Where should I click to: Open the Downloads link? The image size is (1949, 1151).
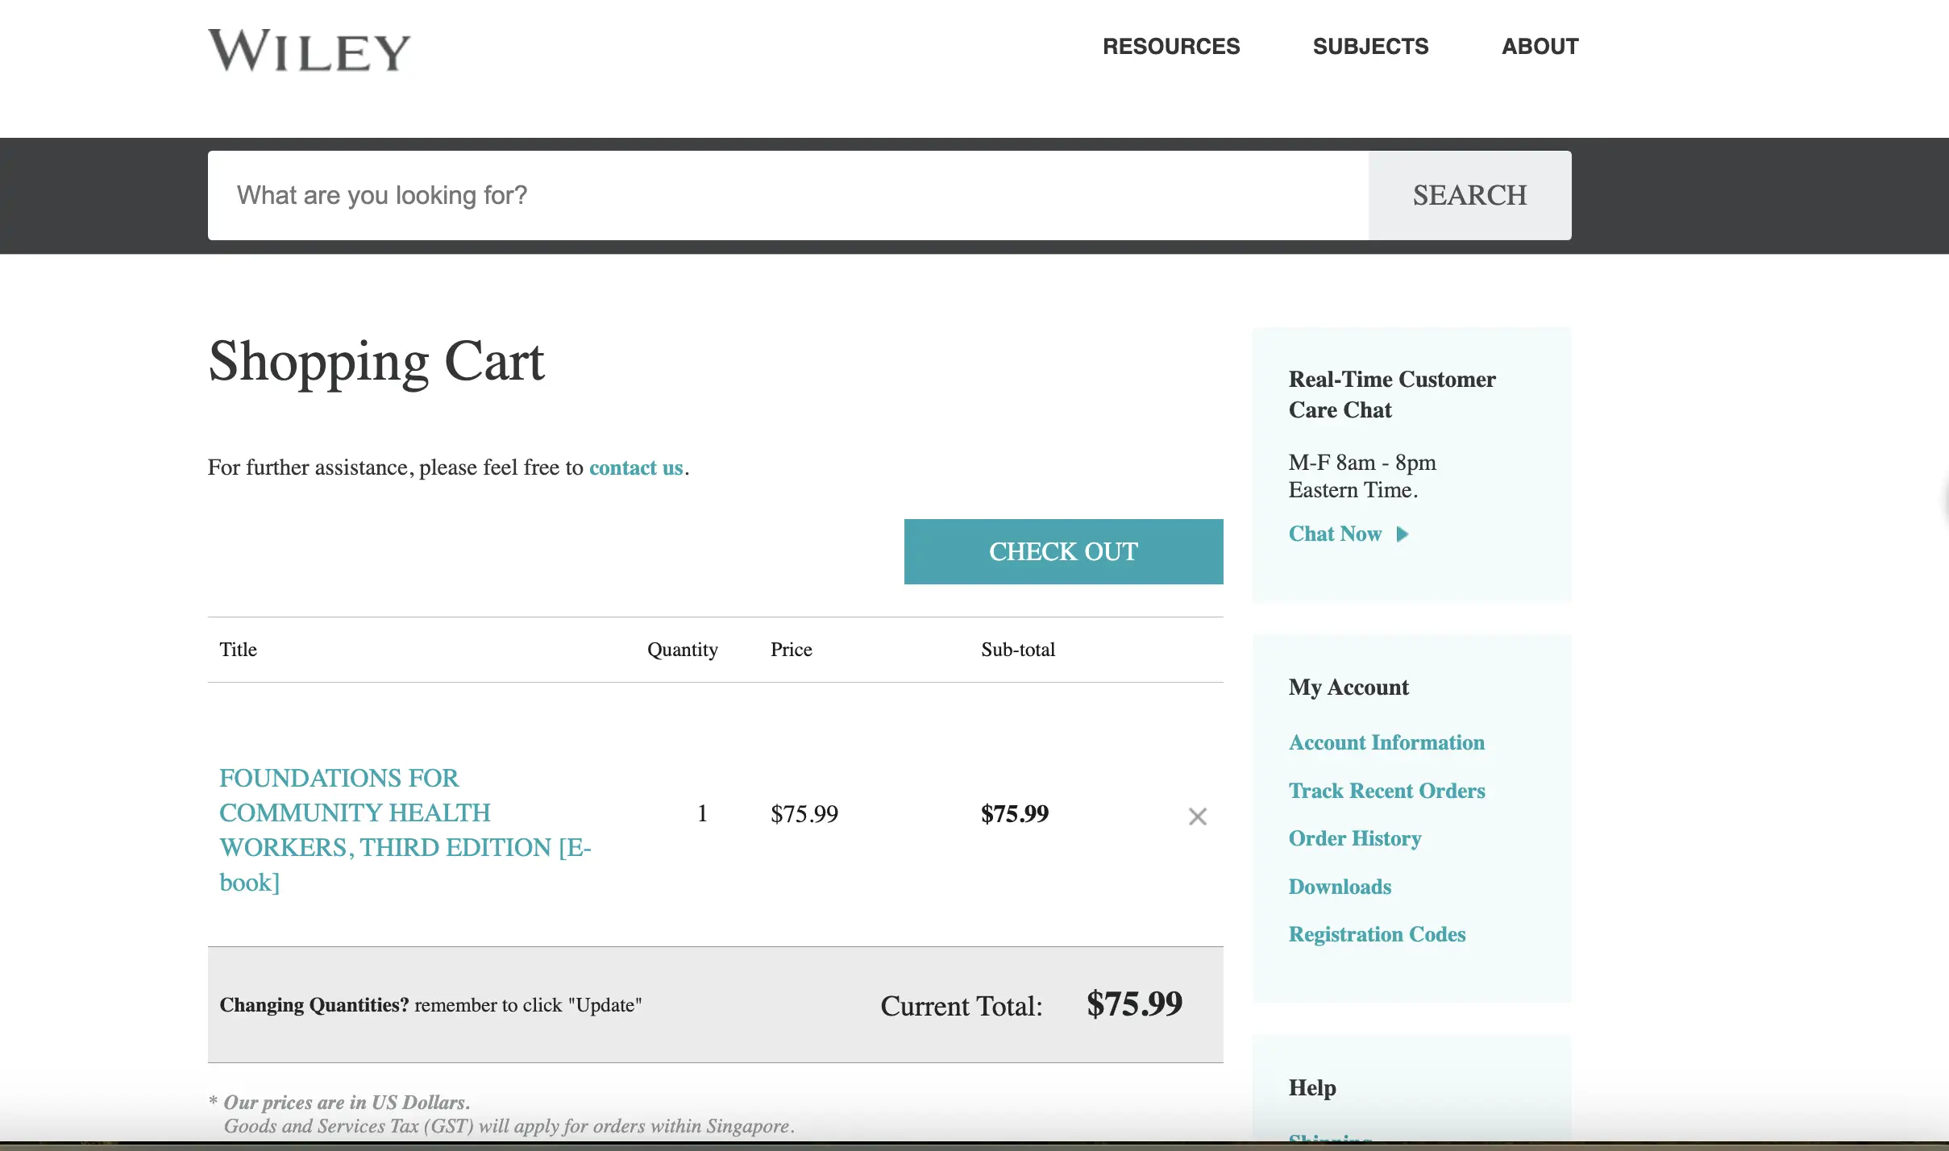coord(1340,887)
